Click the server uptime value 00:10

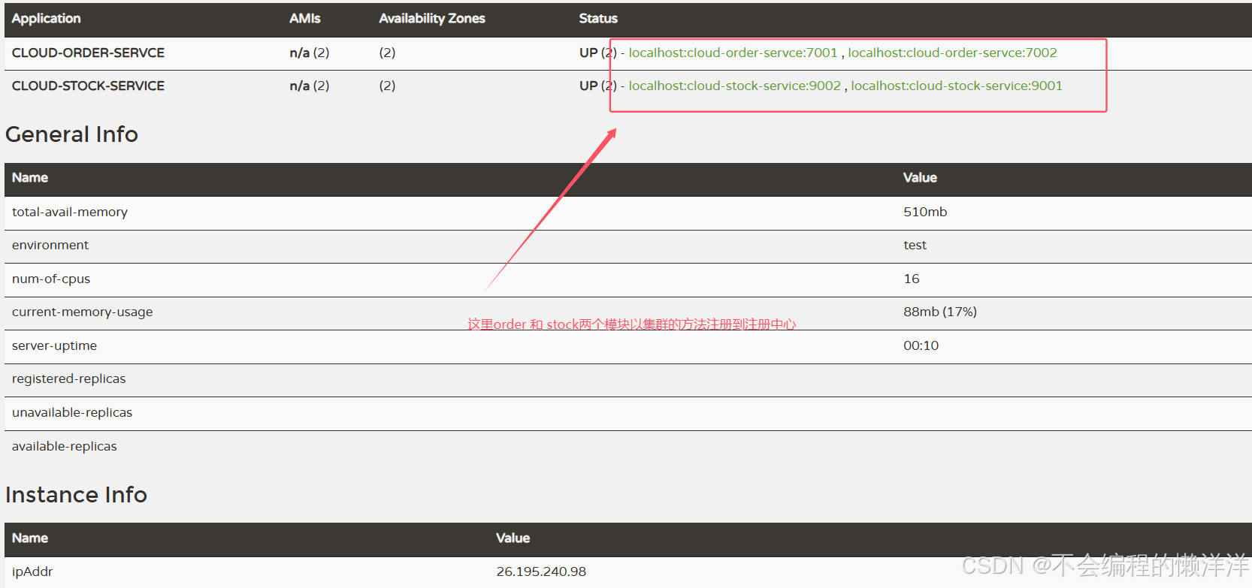click(921, 346)
